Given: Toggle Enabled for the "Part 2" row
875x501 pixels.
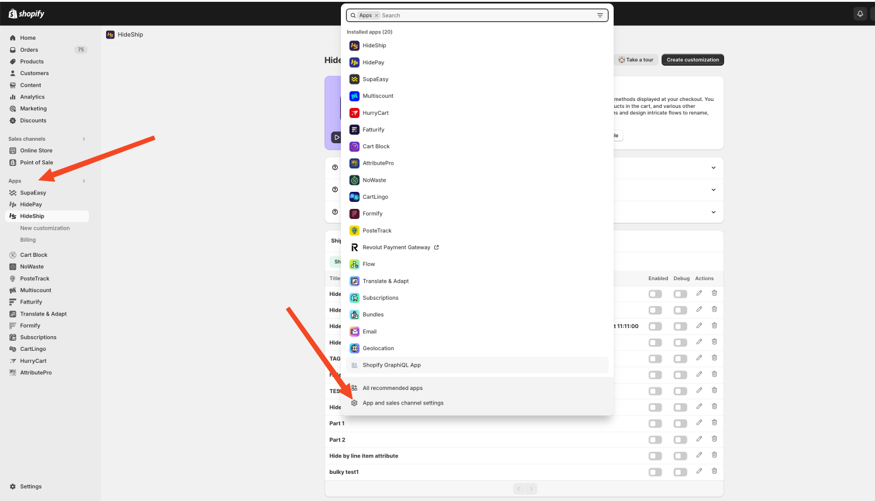Looking at the screenshot, I should (x=655, y=440).
